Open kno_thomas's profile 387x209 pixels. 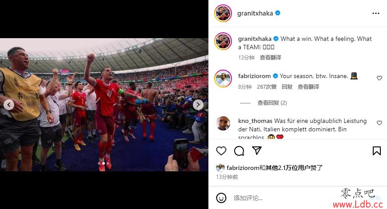255,121
